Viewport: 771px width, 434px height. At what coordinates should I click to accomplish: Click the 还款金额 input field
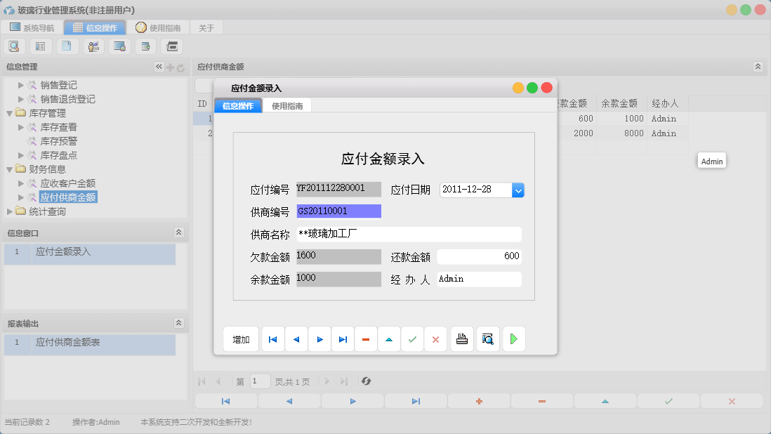point(480,256)
